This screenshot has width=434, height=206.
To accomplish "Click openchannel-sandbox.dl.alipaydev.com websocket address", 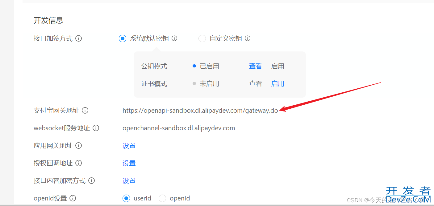I will (179, 128).
